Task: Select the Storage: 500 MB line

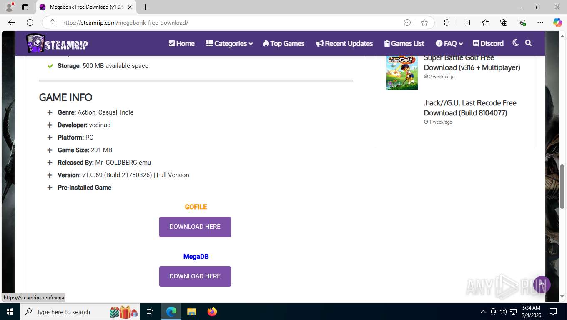Action: pos(103,66)
